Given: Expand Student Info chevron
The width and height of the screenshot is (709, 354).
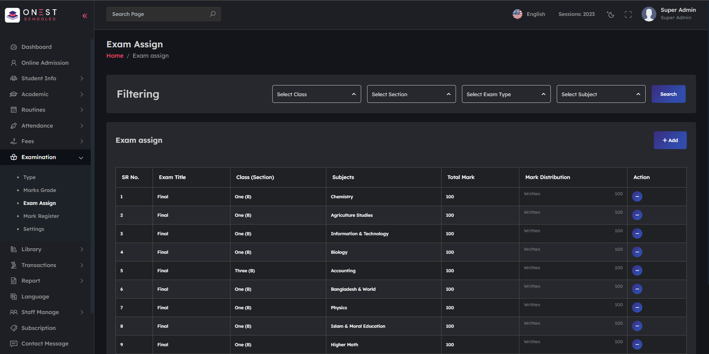Looking at the screenshot, I should coord(82,78).
